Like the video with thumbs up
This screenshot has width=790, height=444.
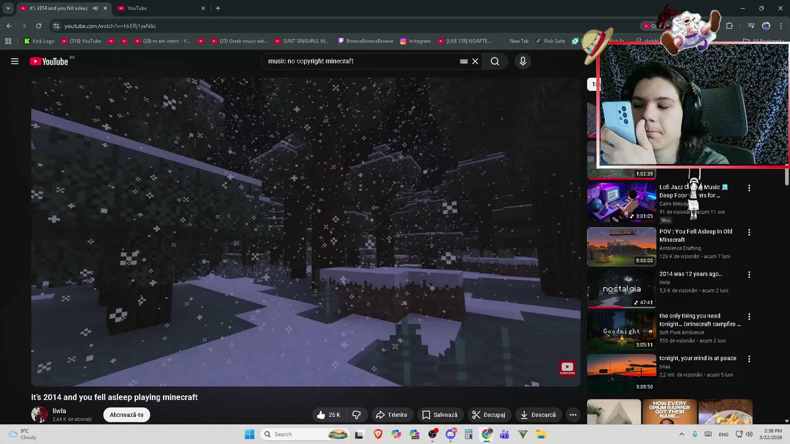[330, 415]
